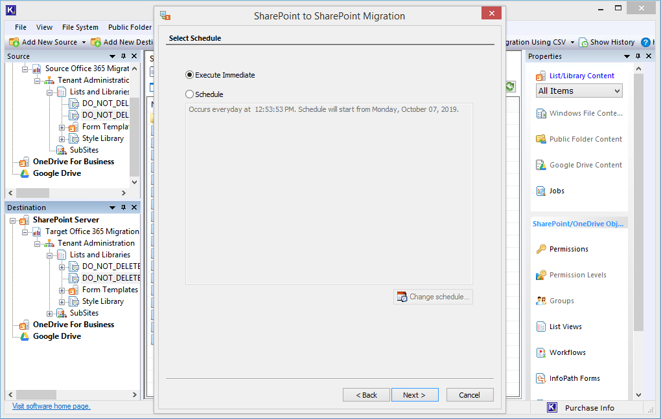Select source SubSites icon
The height and width of the screenshot is (419, 661).
(x=62, y=150)
